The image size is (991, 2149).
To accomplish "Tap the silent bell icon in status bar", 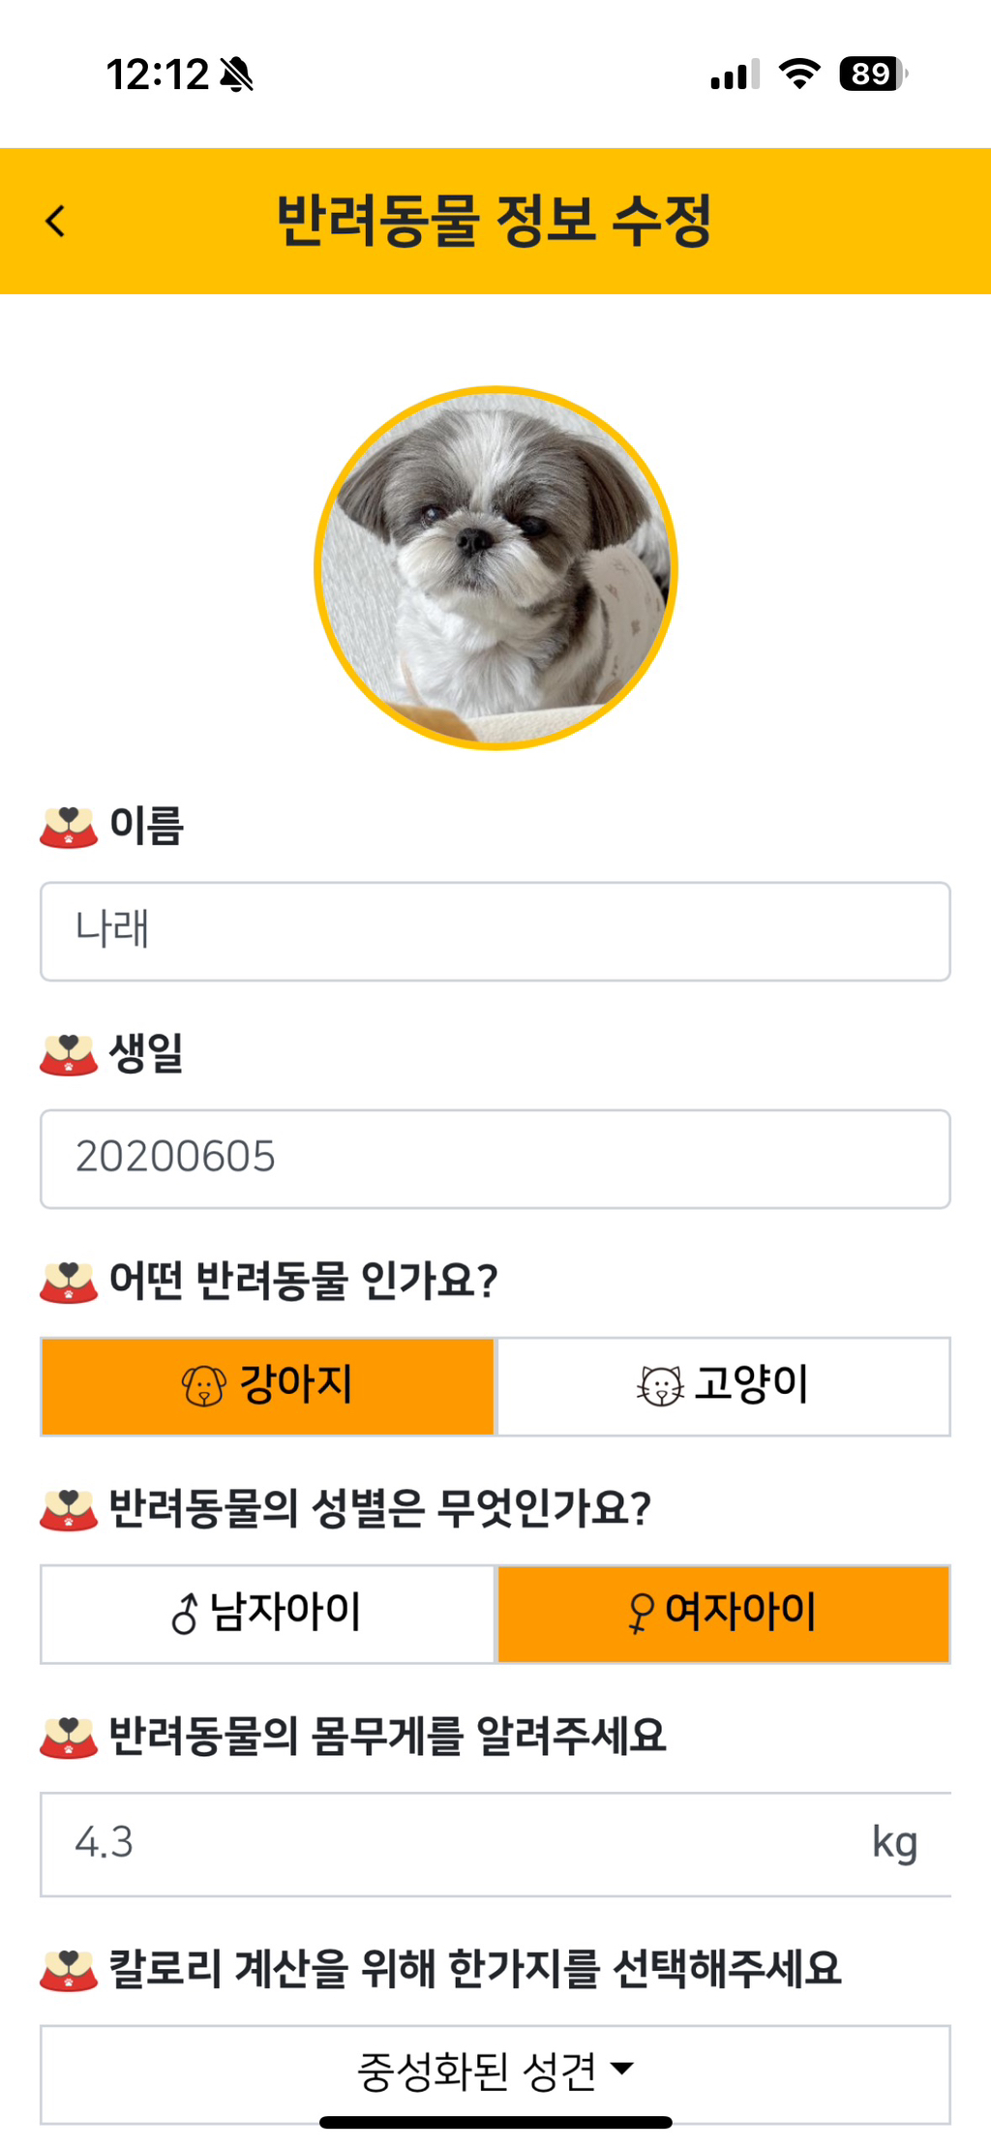I will 236,75.
